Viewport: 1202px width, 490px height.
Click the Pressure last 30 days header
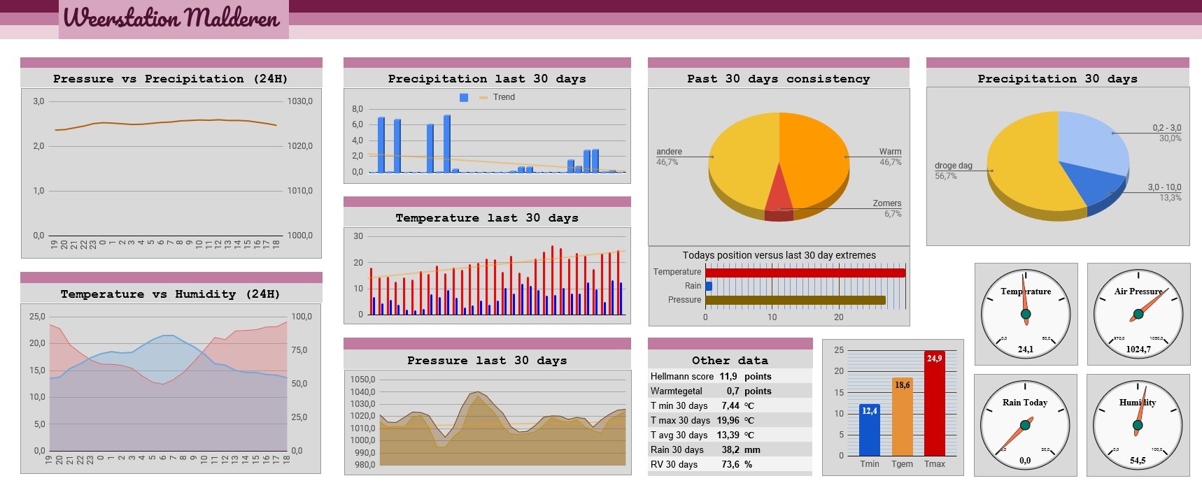487,360
